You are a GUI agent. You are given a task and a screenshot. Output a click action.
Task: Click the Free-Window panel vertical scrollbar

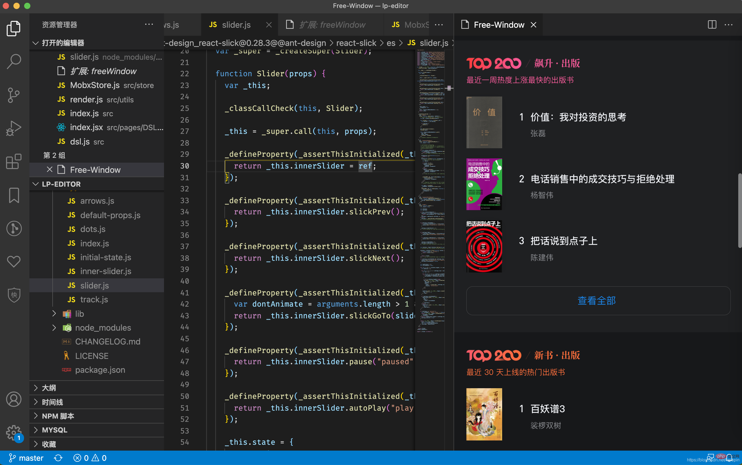(740, 210)
